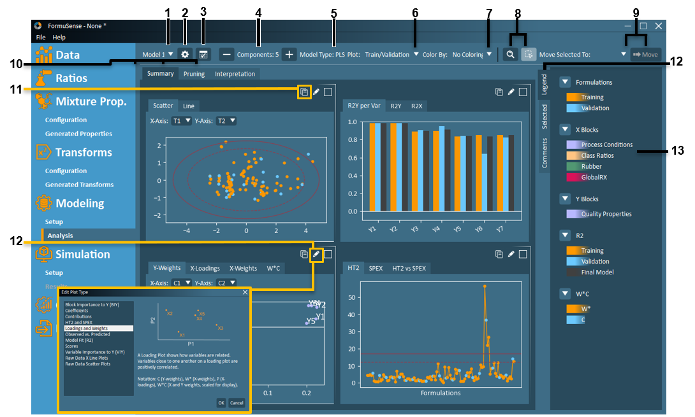Viewport: 695px width, 417px height.
Task: Click Cancel in Edit Plot Type dialog
Action: 237,403
